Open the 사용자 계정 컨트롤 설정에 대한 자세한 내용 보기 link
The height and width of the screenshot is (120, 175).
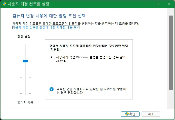pyautogui.click(x=46, y=27)
